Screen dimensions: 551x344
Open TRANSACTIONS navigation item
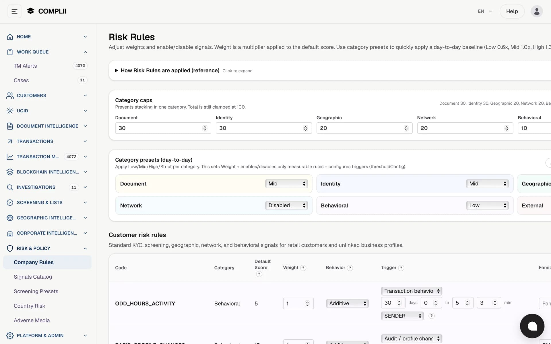point(47,141)
